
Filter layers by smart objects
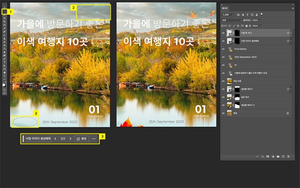click(x=257, y=15)
